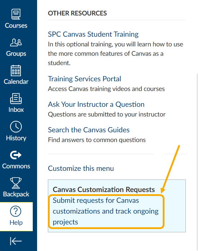Click the Backpack label in sidebar
The image size is (198, 251).
(16, 194)
